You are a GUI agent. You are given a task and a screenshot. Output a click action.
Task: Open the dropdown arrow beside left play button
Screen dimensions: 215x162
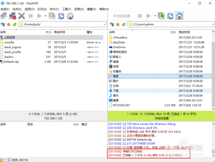point(46,16)
